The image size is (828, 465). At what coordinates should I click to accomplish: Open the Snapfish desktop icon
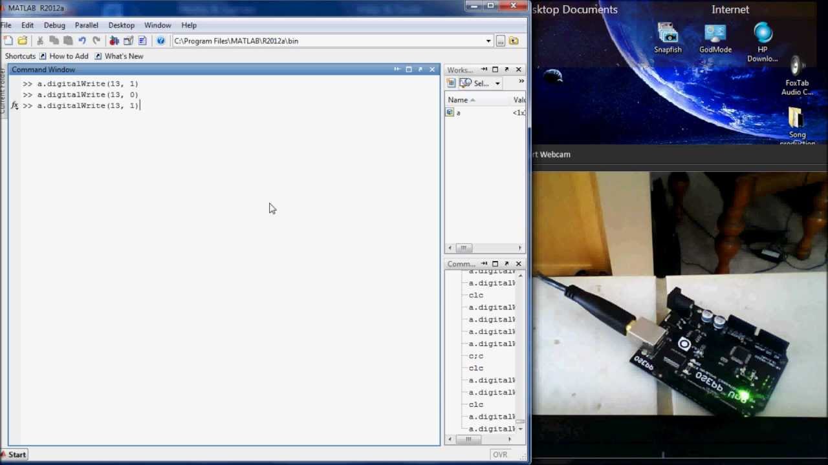click(668, 39)
